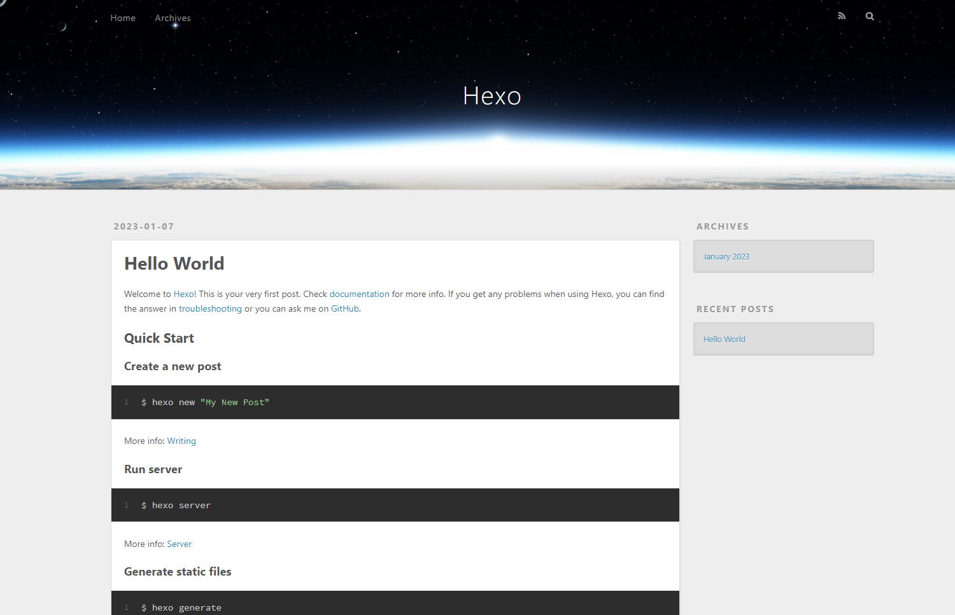
Task: Click the hexo server code block
Action: [395, 505]
